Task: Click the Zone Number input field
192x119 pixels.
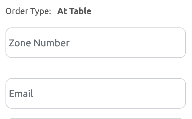Action: click(96, 43)
